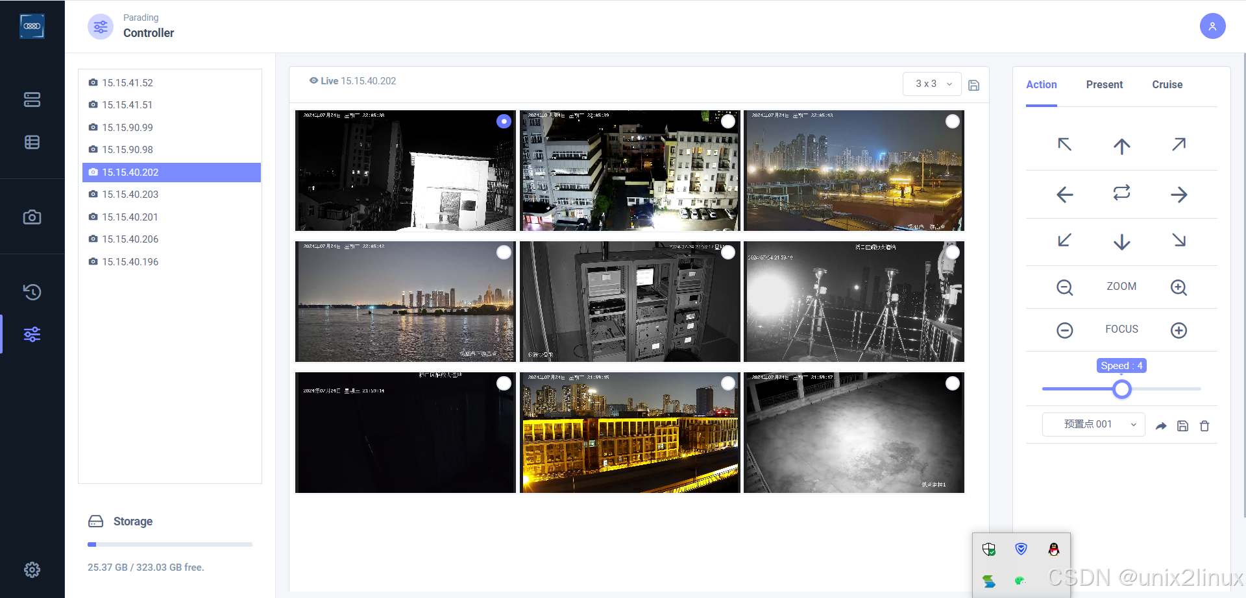
Task: Pan camera right with right arrow
Action: click(1179, 194)
